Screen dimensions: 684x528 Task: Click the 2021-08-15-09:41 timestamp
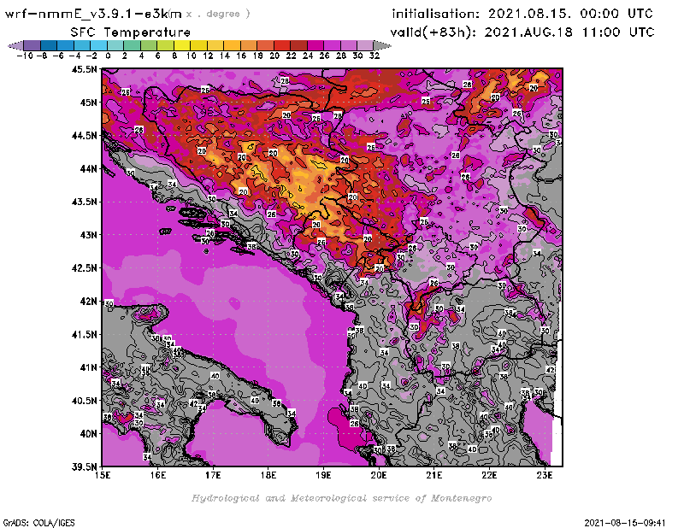625,523
